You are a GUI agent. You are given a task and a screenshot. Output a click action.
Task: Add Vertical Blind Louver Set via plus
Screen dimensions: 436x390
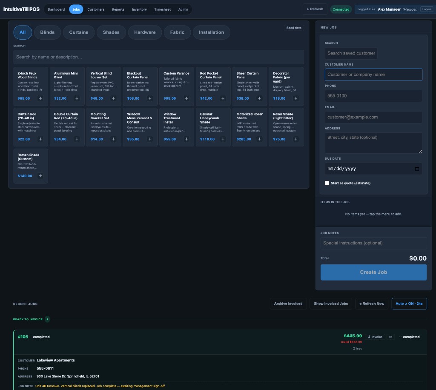tap(113, 98)
